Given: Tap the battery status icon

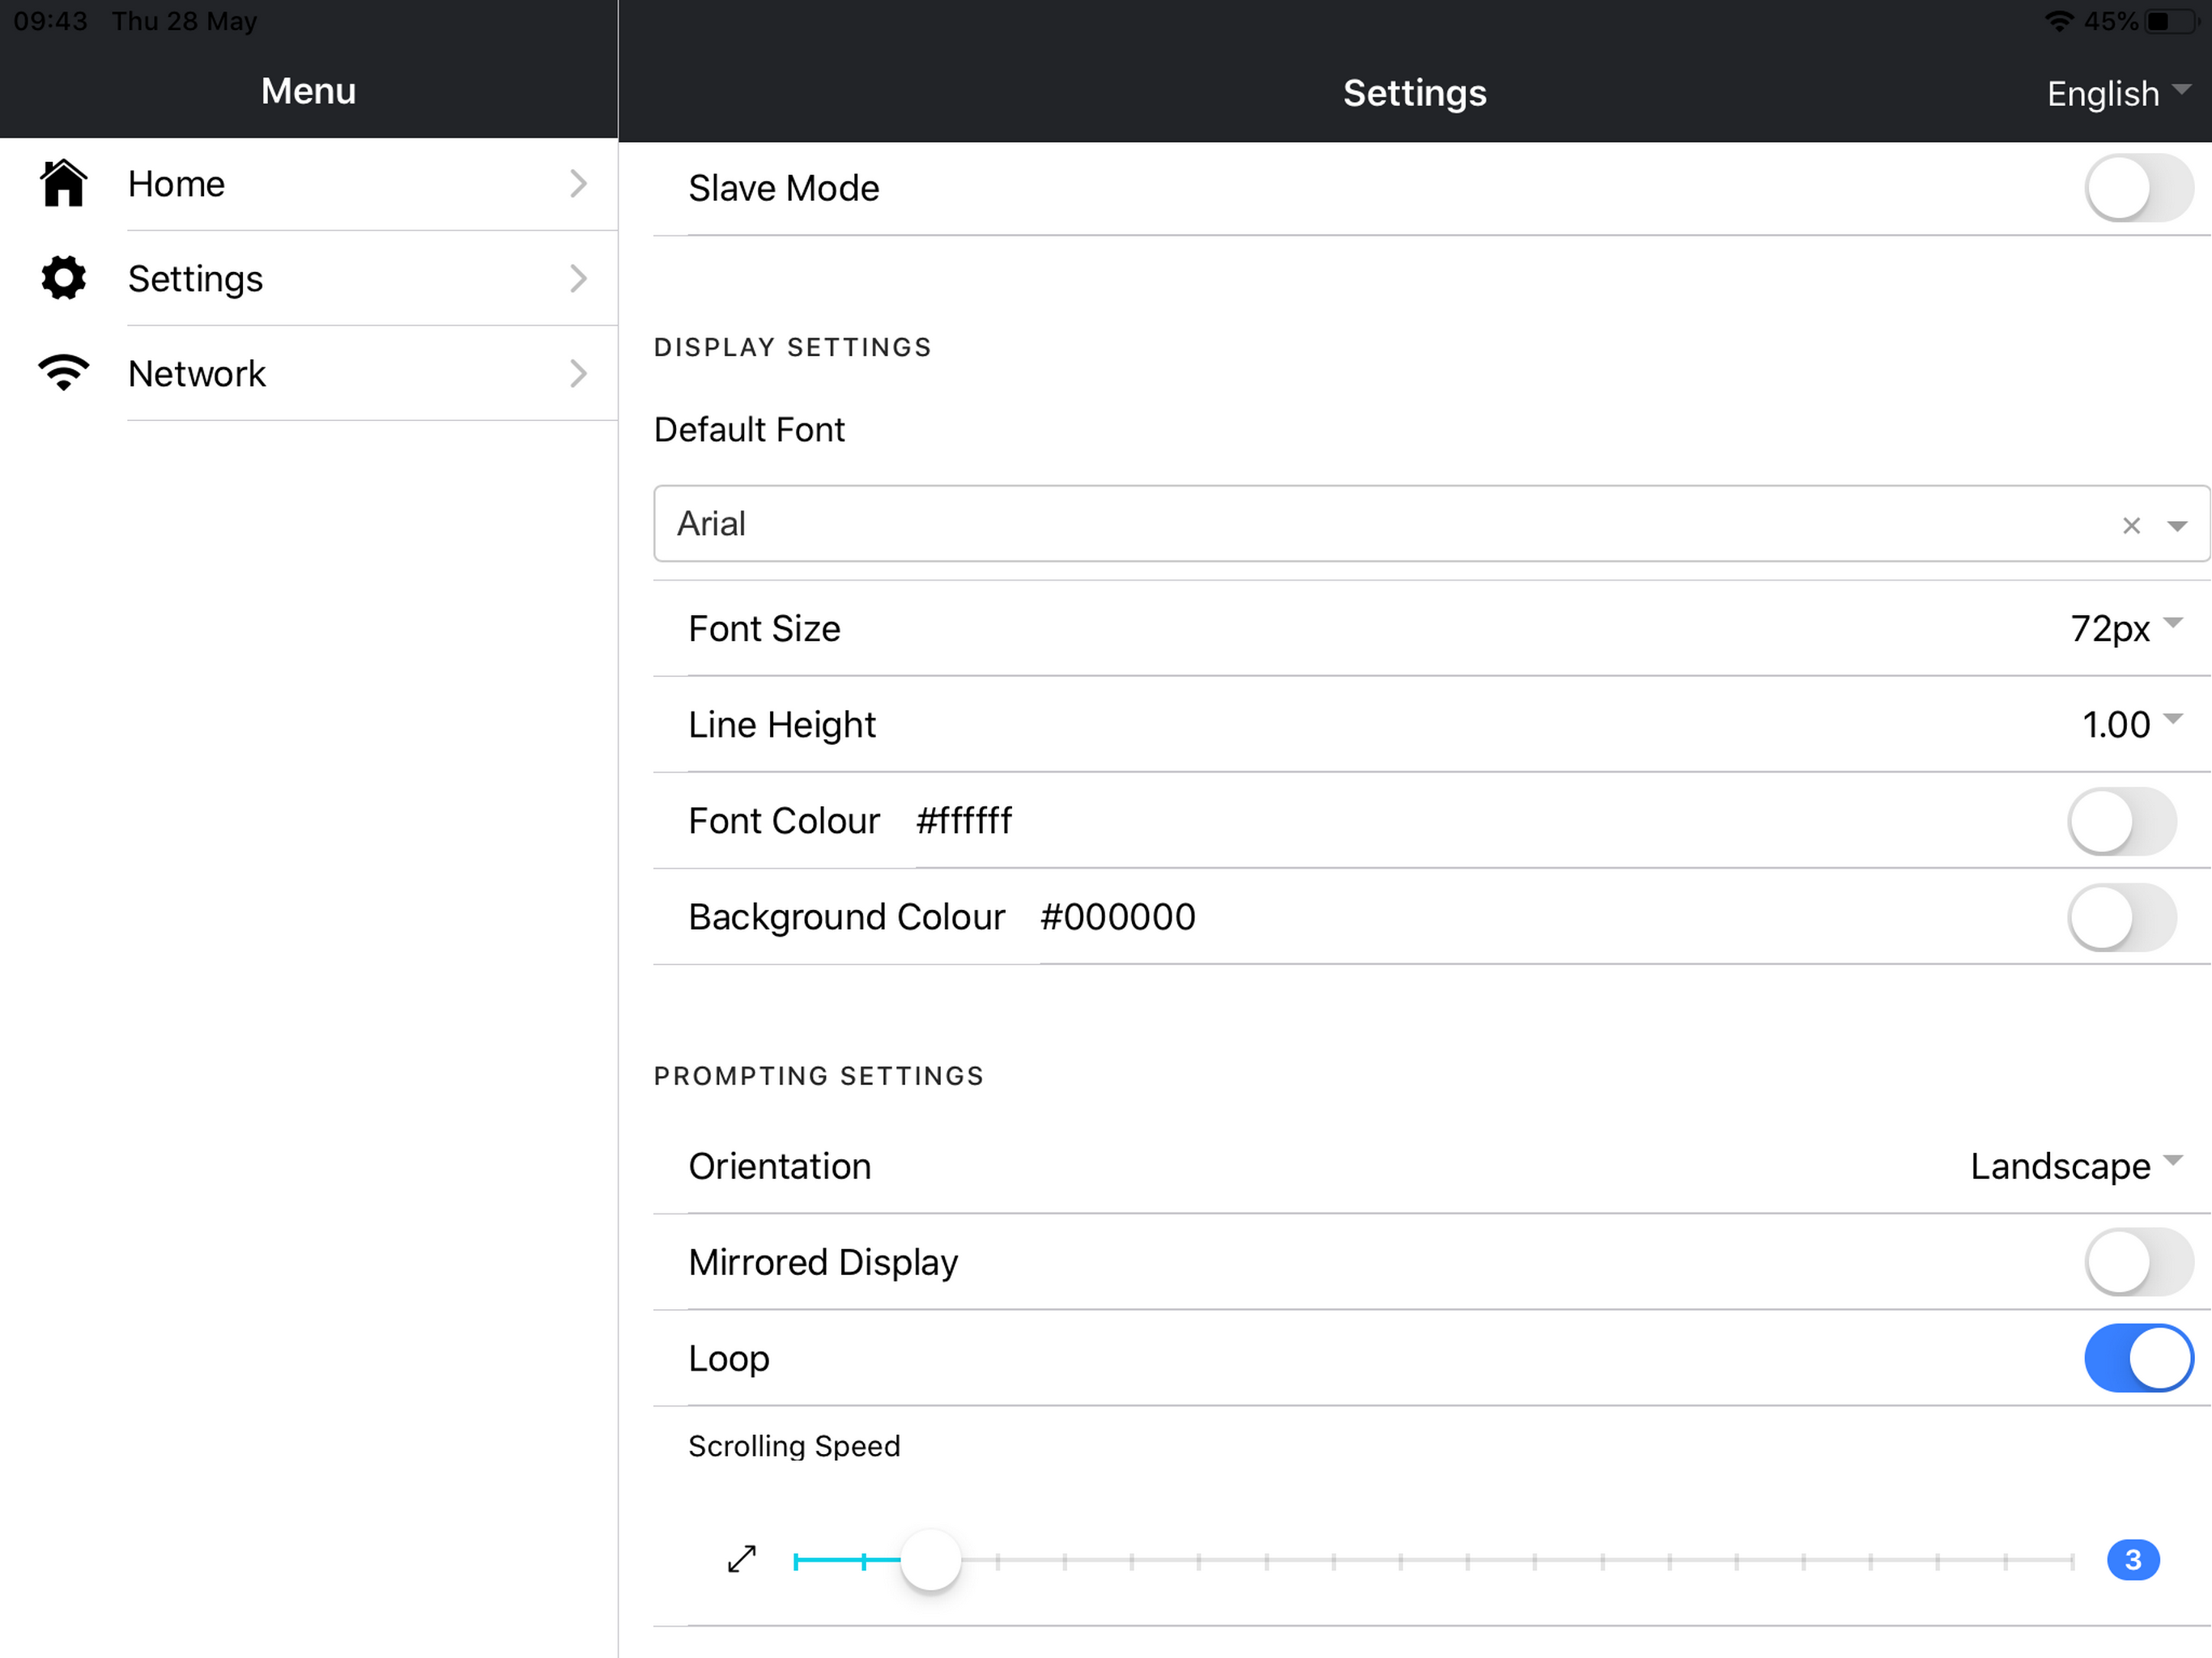Looking at the screenshot, I should (2169, 21).
